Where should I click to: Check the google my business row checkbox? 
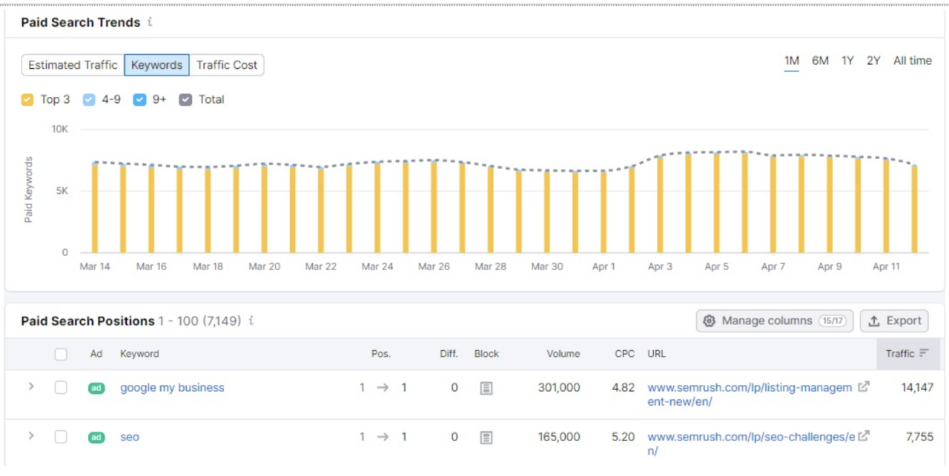coord(61,388)
